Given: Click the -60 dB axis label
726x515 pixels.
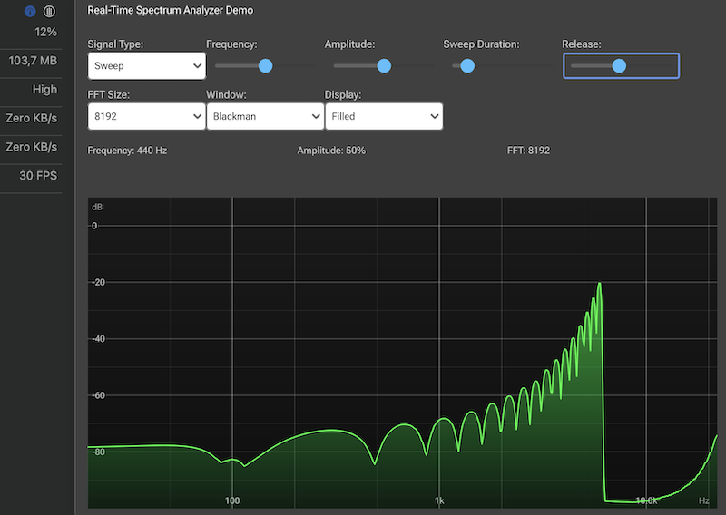Looking at the screenshot, I should tap(99, 395).
